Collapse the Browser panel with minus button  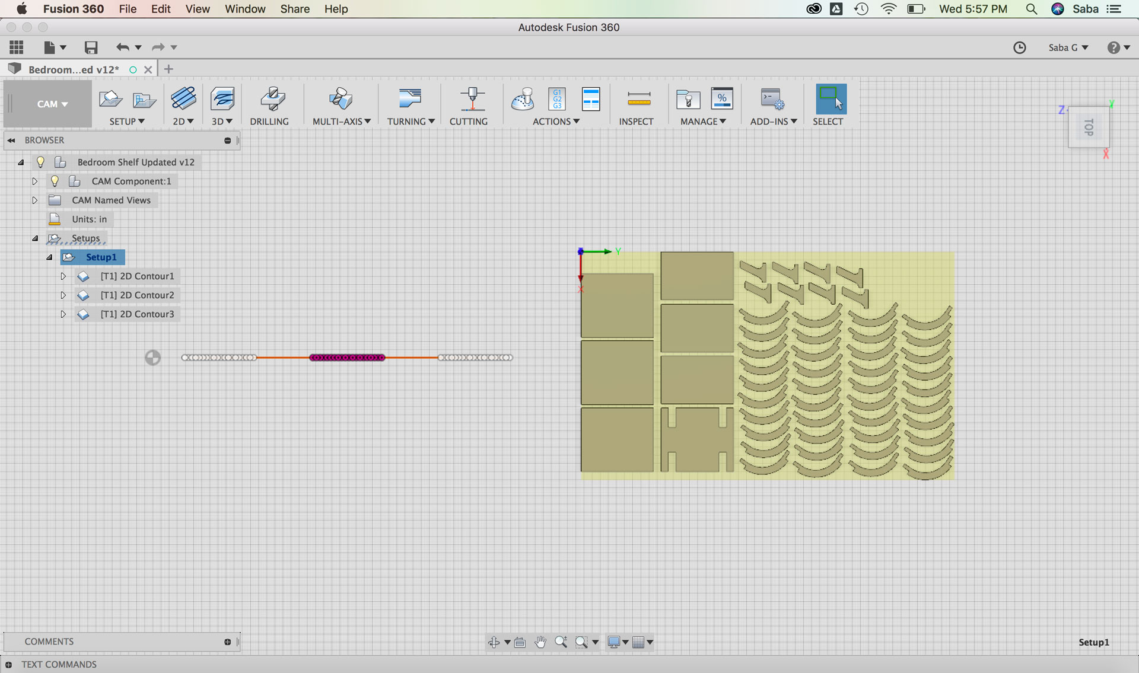coord(227,141)
